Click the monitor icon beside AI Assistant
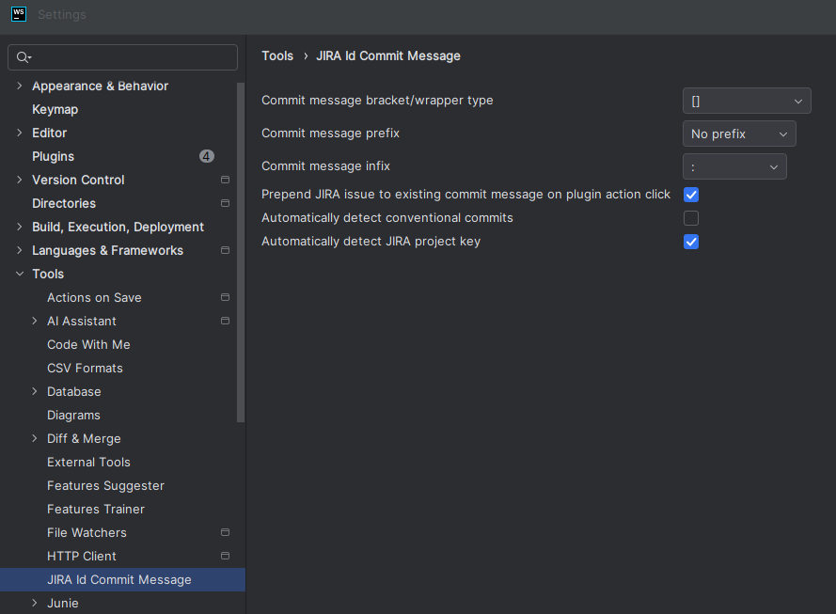This screenshot has width=836, height=614. (x=225, y=321)
